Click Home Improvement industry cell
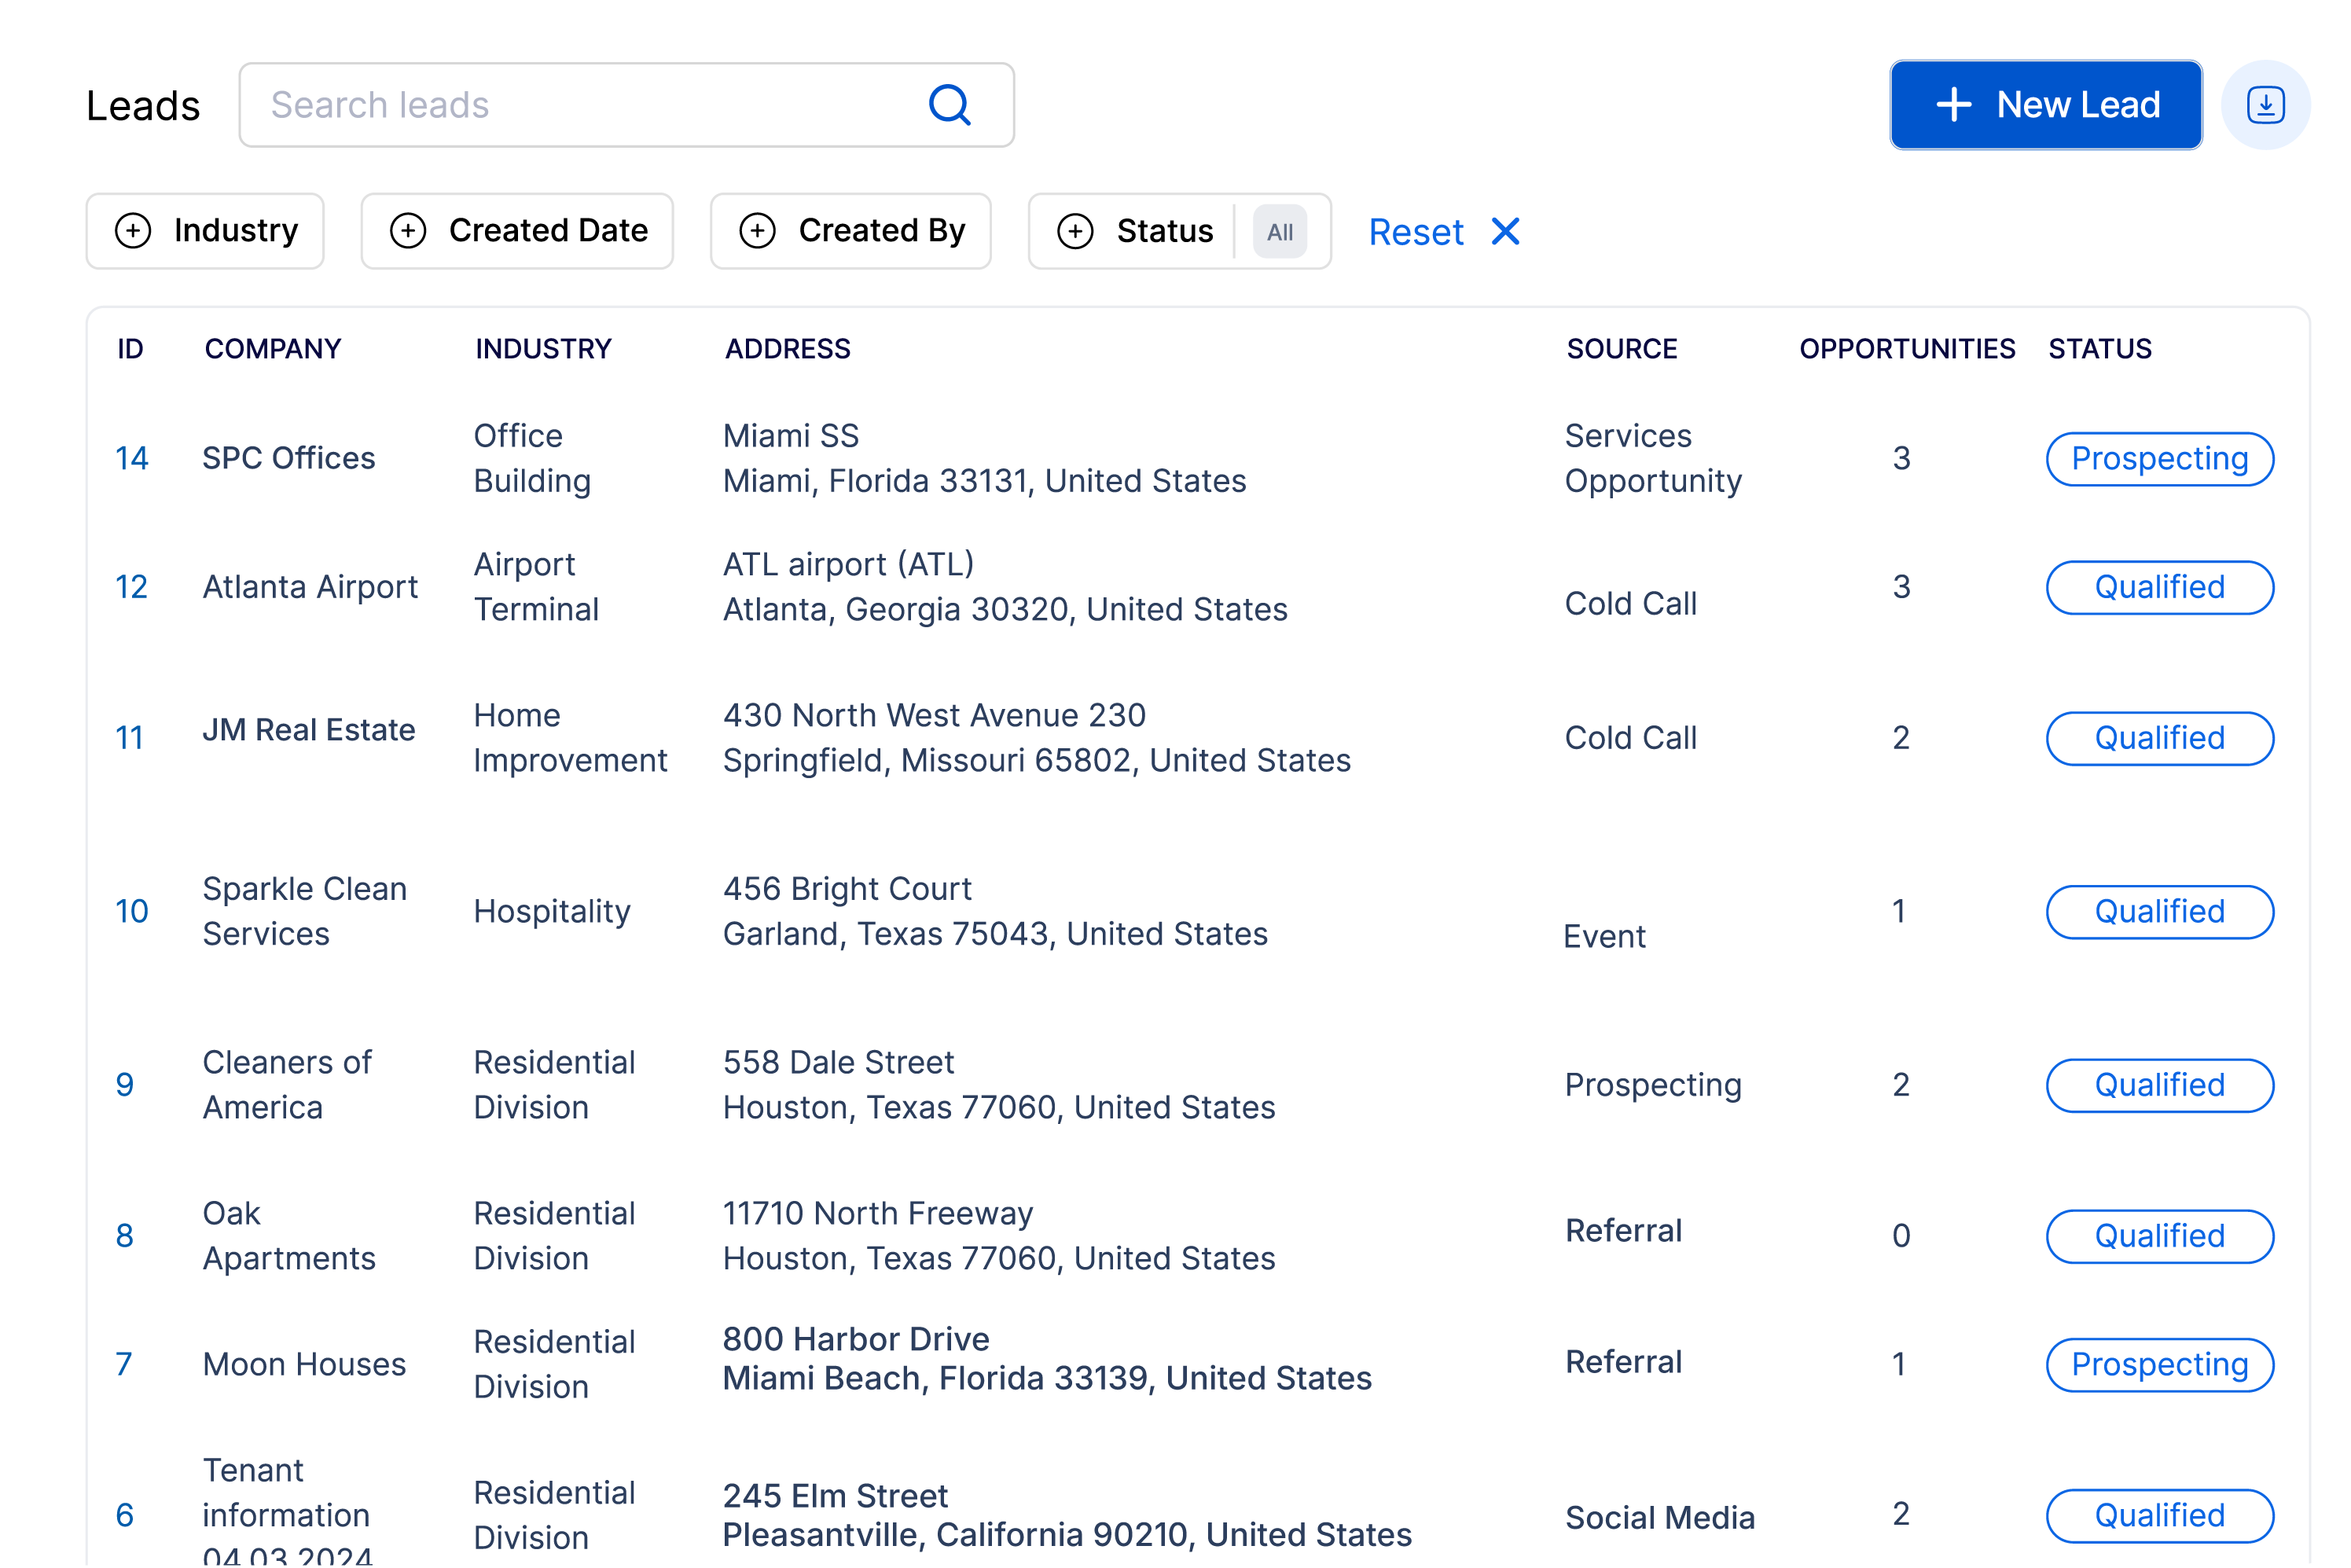This screenshot has width=2351, height=1568. (x=570, y=738)
